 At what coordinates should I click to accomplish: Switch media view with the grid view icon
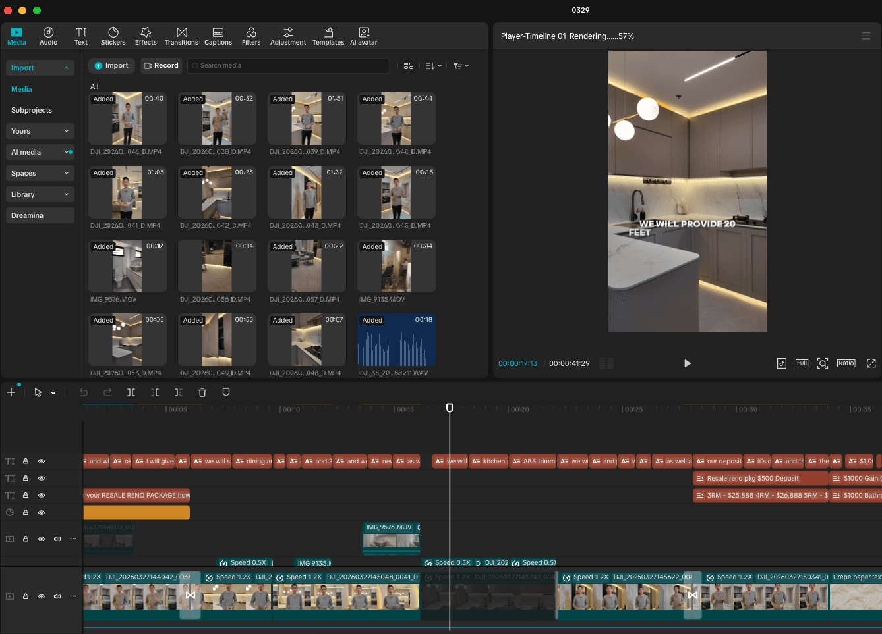409,66
